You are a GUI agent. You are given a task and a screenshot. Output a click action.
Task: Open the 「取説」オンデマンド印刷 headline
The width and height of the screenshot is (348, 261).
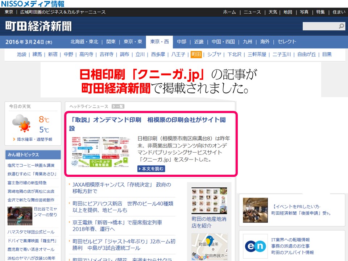(x=148, y=124)
